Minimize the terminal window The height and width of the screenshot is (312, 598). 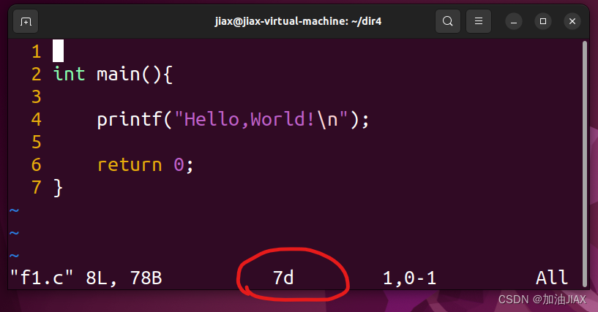tap(514, 22)
